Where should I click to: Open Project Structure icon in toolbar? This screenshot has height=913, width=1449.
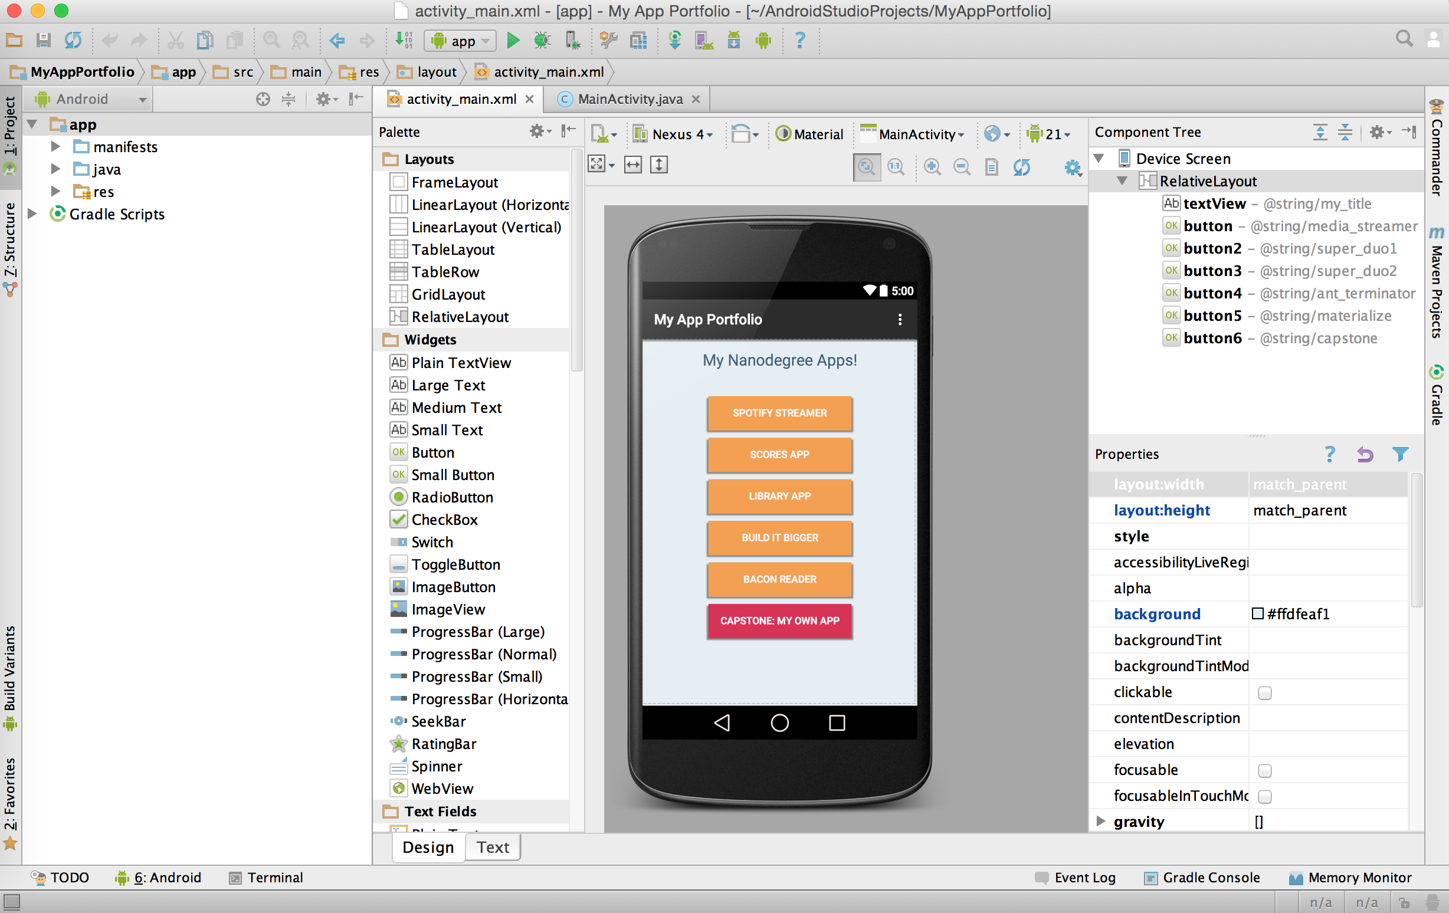pos(638,40)
